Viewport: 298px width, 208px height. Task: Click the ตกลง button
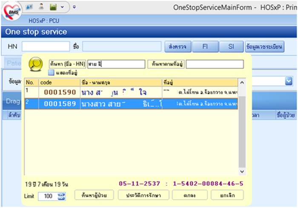pyautogui.click(x=189, y=195)
